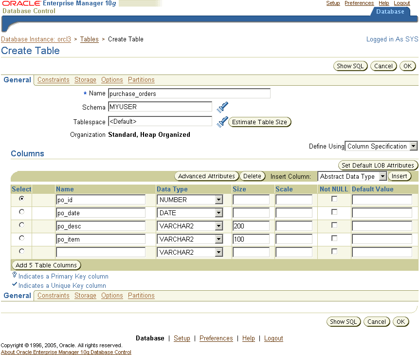
Task: Click the Add 5 Table Columns button
Action: click(x=46, y=265)
